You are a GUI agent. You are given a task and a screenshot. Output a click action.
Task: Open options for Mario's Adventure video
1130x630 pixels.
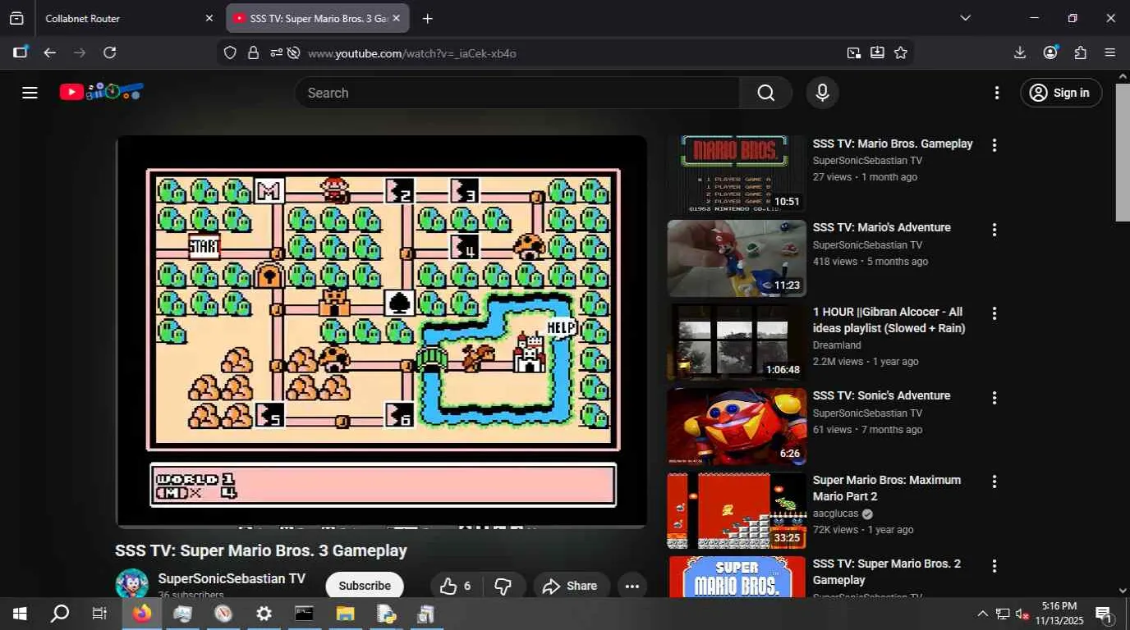[x=994, y=230]
